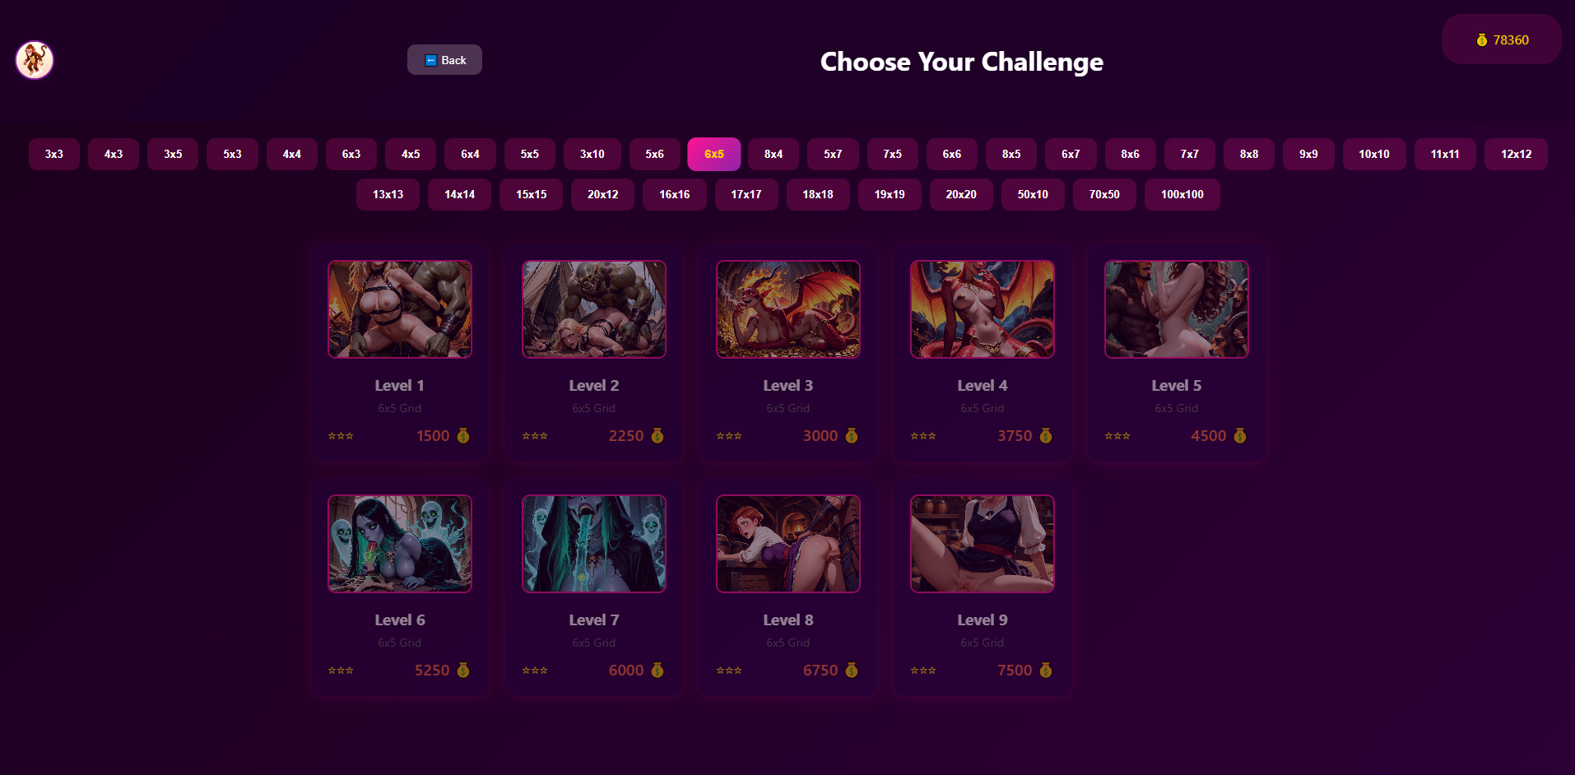
Task: Open the 20x12 grid category
Action: (602, 194)
